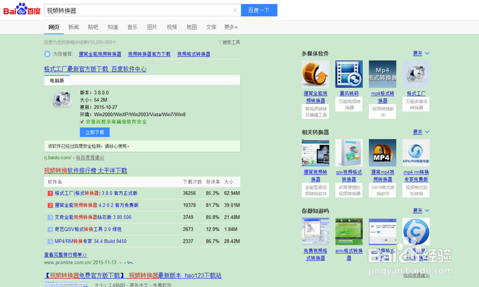This screenshot has width=479, height=287.
Task: Open suggested link 视频转换器官方下载
Action: [149, 54]
